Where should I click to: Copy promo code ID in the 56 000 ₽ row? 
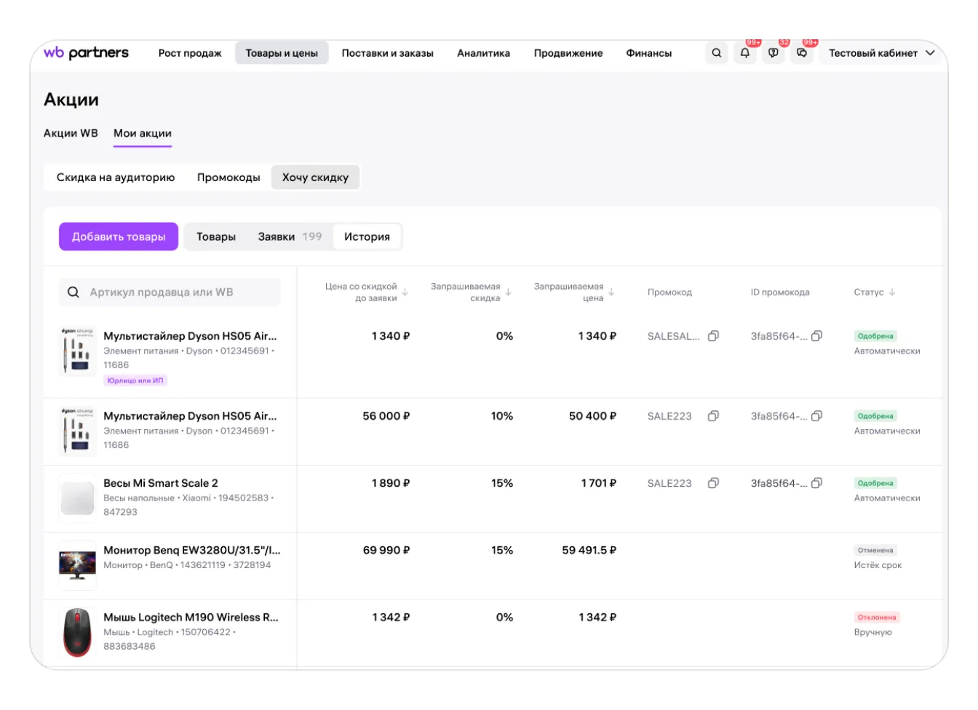(x=817, y=416)
